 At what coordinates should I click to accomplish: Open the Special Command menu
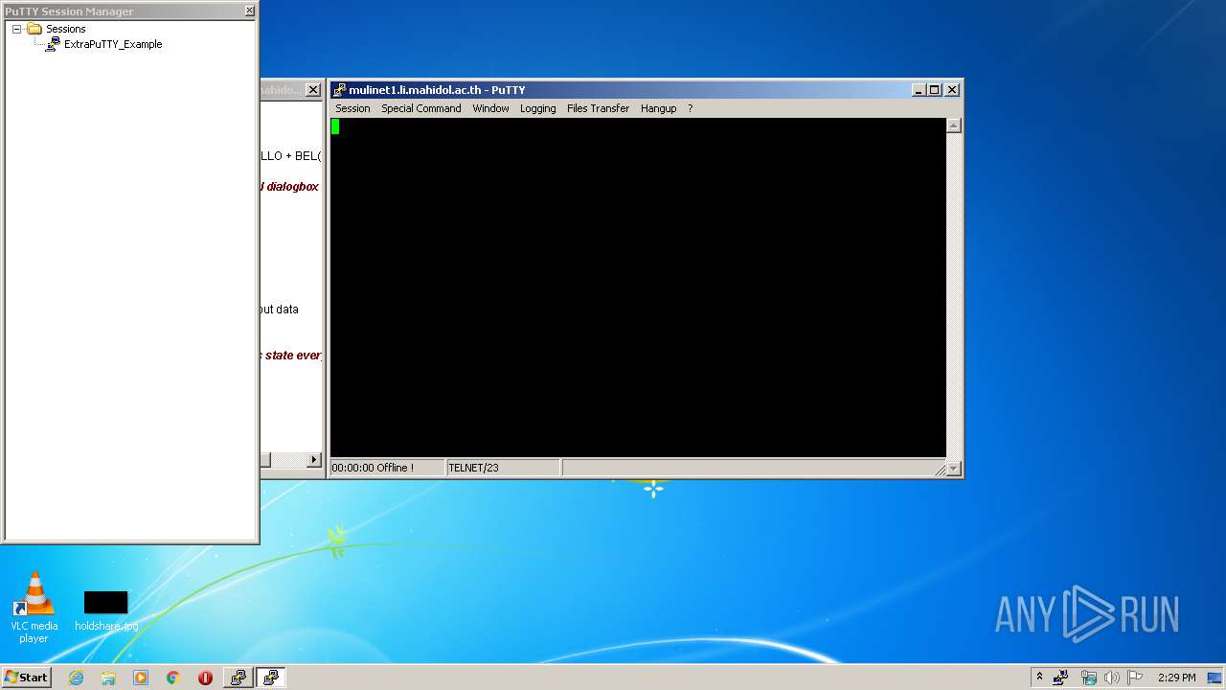click(421, 108)
